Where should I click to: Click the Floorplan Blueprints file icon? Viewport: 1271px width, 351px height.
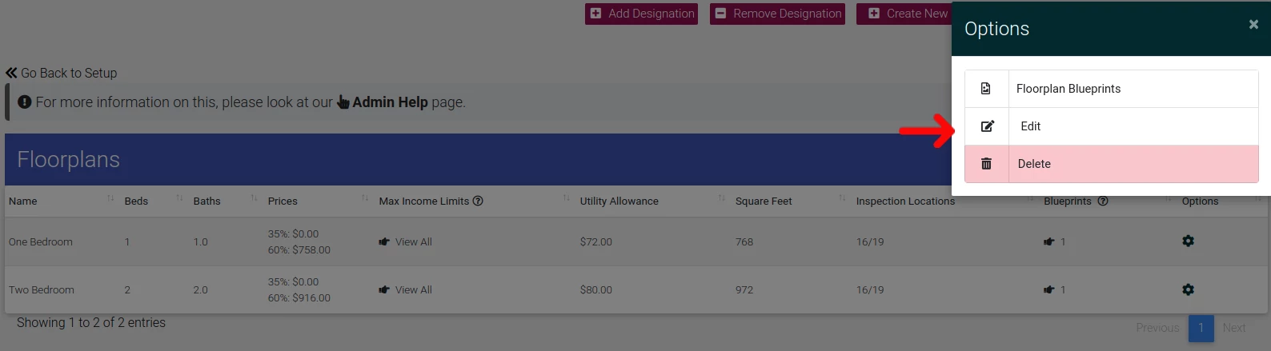986,89
